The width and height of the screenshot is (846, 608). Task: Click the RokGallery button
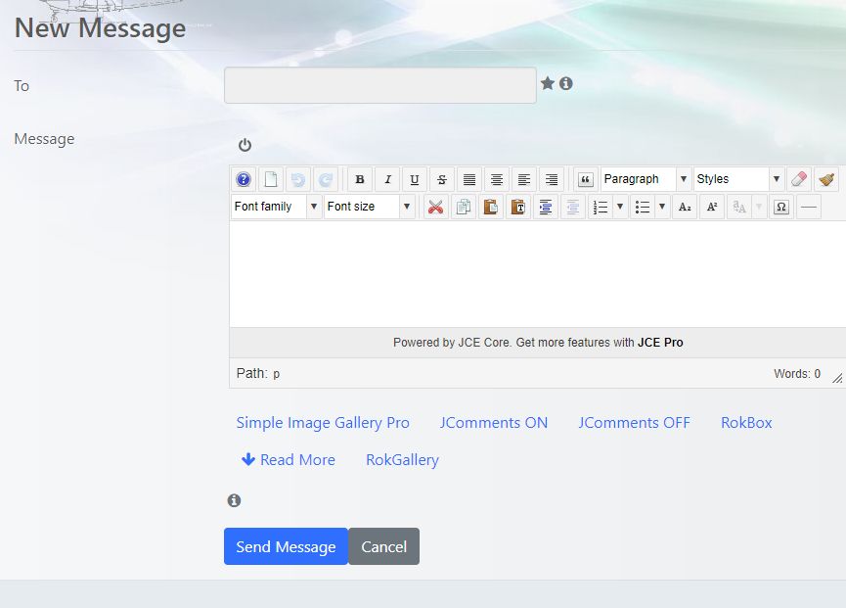click(403, 459)
